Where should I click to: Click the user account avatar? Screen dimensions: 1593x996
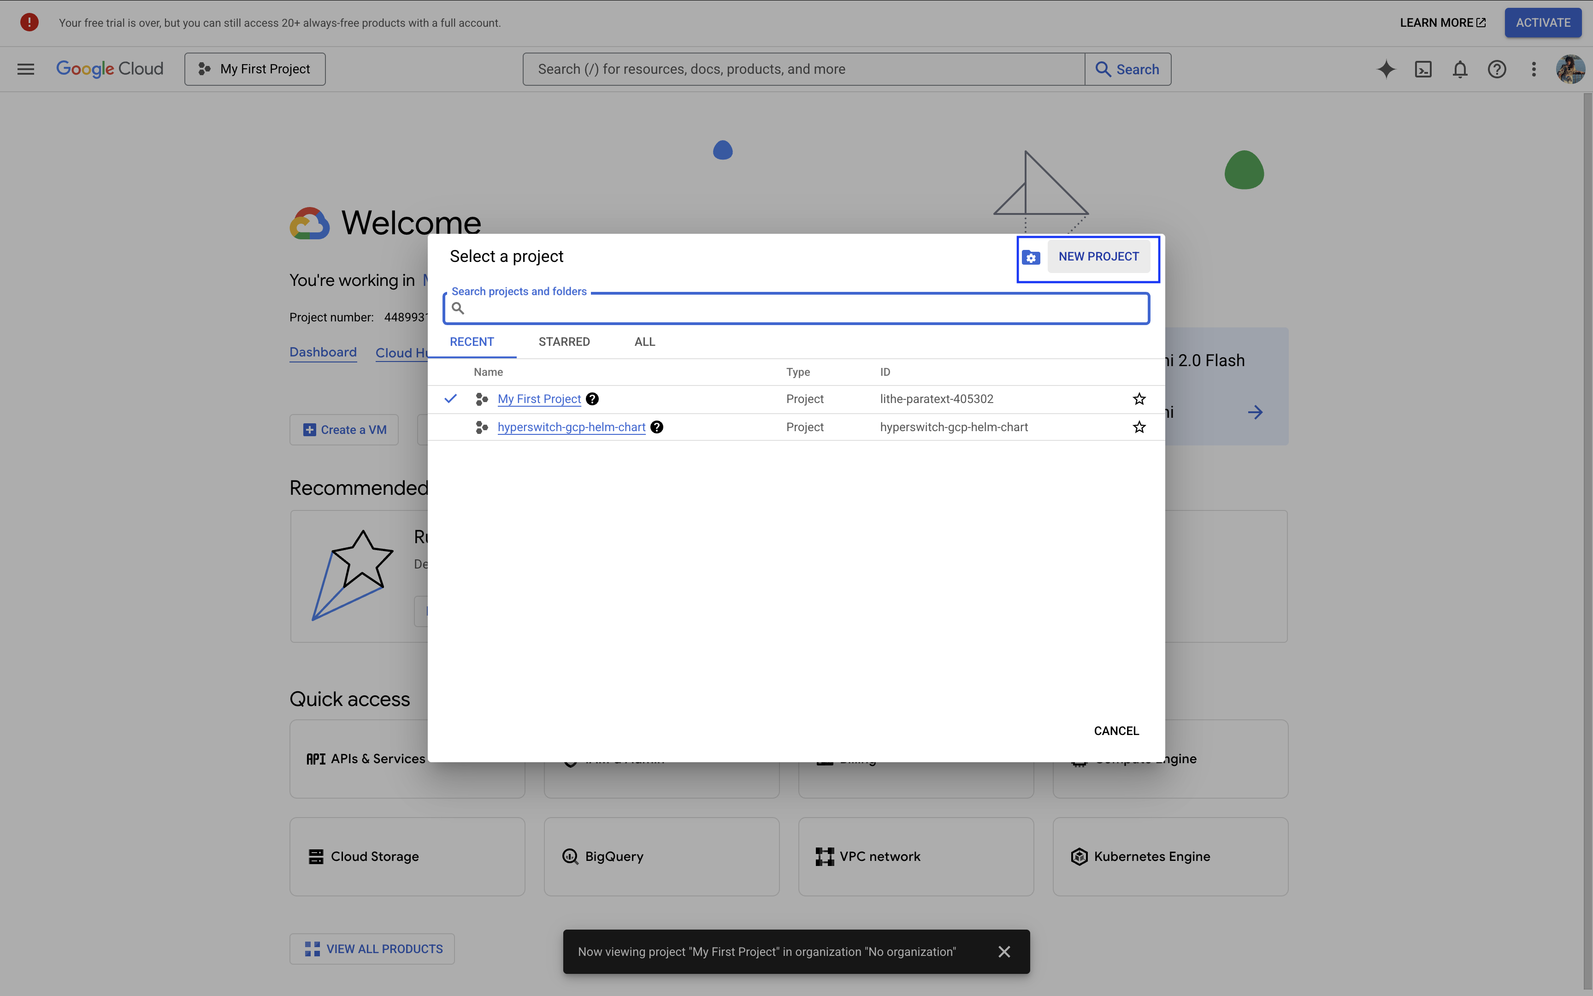click(x=1569, y=69)
